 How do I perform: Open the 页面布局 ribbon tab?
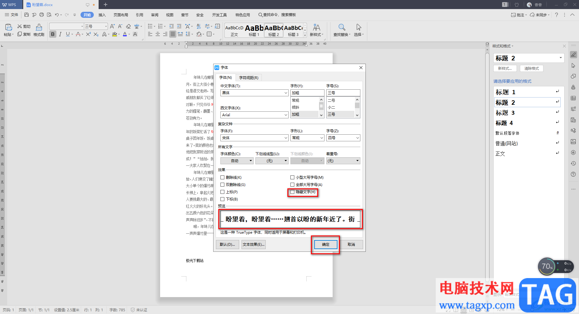[x=121, y=15]
